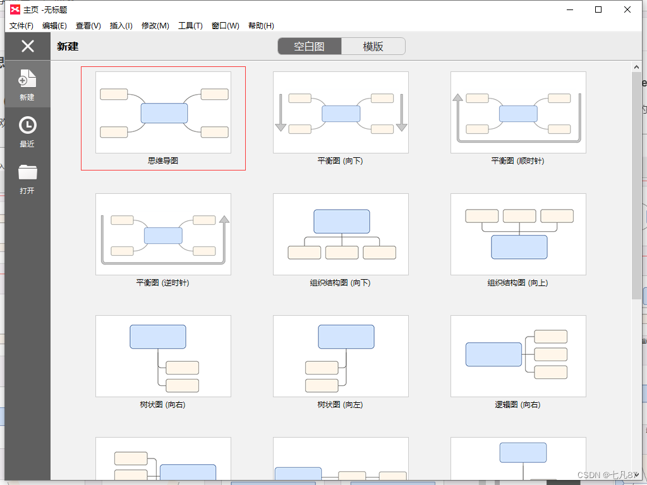The image size is (647, 485).
Task: Click the 平衡图 (向下) label text
Action: coord(341,161)
